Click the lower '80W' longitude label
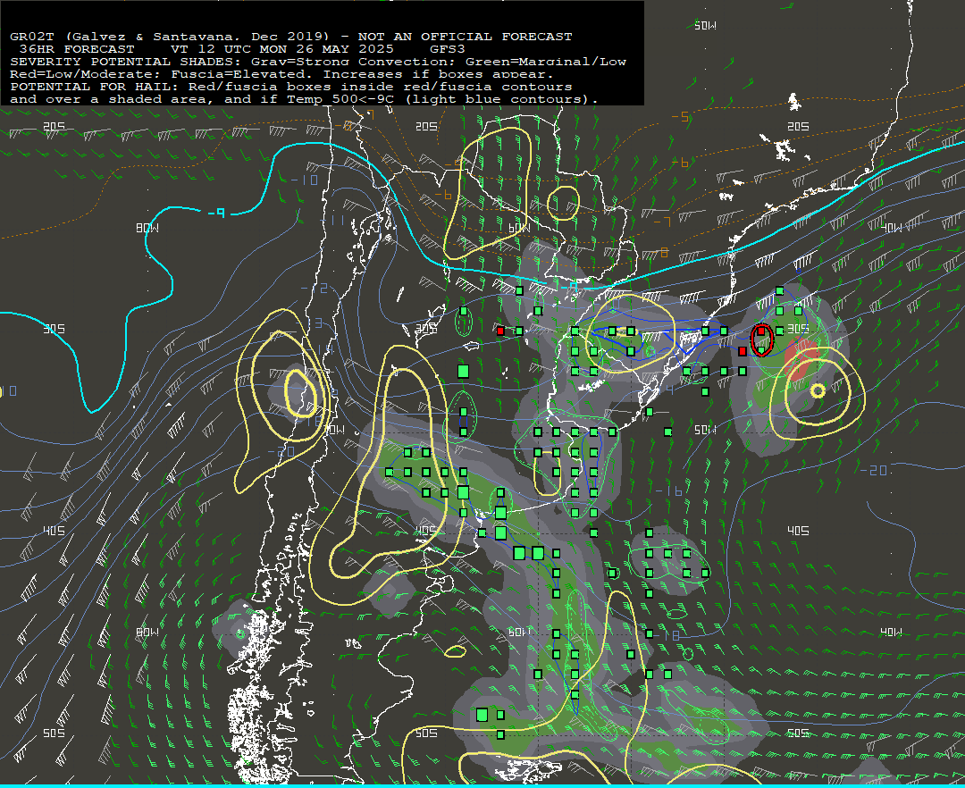965x788 pixels. [147, 632]
